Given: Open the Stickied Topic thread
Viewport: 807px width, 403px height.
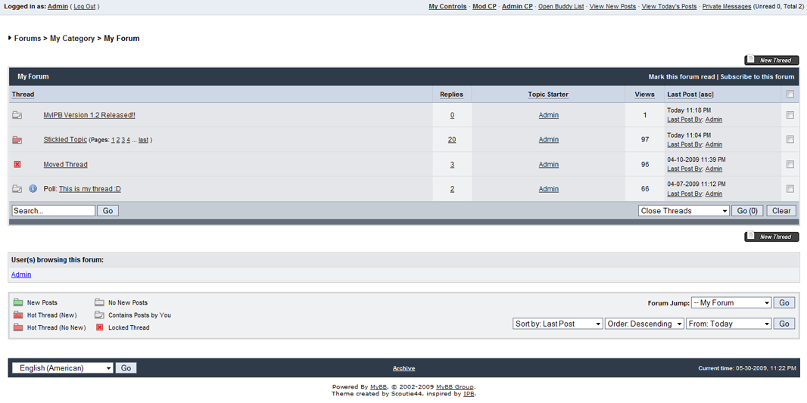Looking at the screenshot, I should tap(65, 139).
